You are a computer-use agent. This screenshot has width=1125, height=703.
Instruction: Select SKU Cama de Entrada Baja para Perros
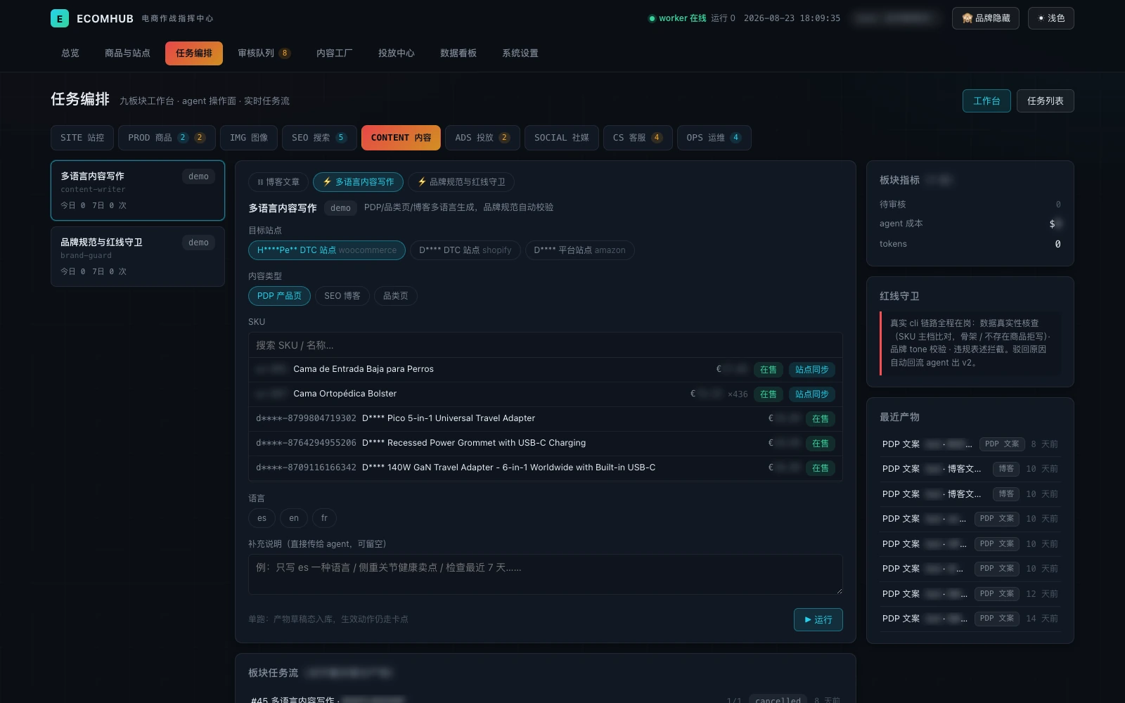tap(545, 370)
